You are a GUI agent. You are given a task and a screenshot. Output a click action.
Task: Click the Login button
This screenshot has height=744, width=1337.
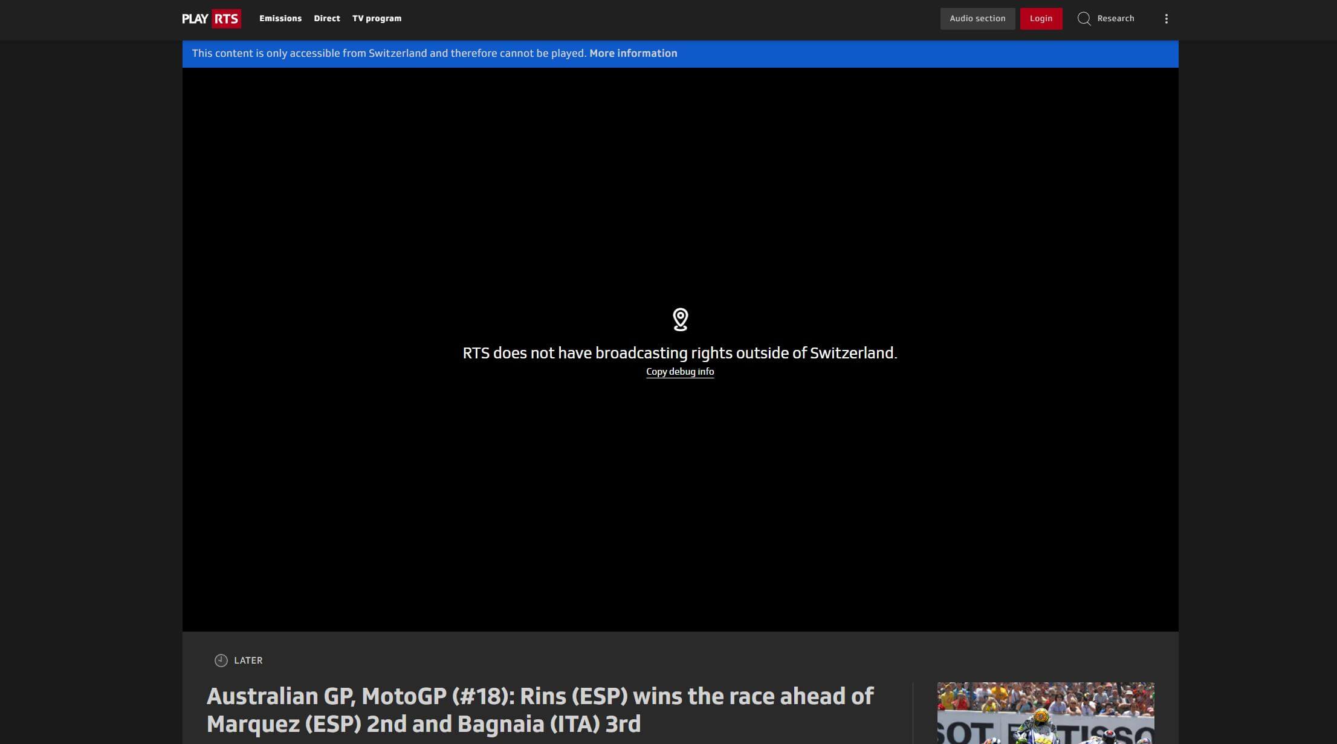[x=1041, y=18]
